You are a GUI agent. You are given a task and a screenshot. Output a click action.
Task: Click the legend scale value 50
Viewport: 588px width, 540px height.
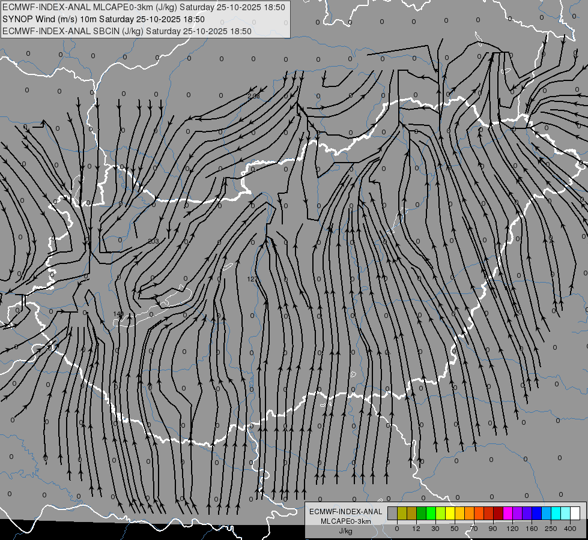(455, 529)
